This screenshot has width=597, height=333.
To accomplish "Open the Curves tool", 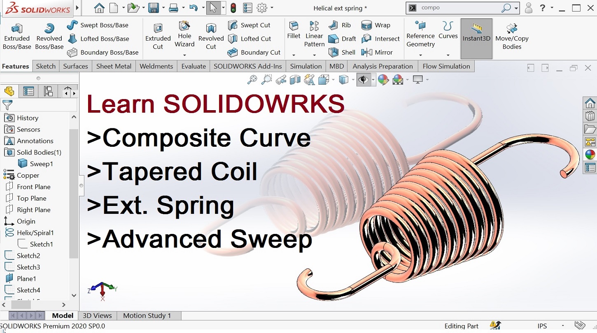I will tap(448, 31).
